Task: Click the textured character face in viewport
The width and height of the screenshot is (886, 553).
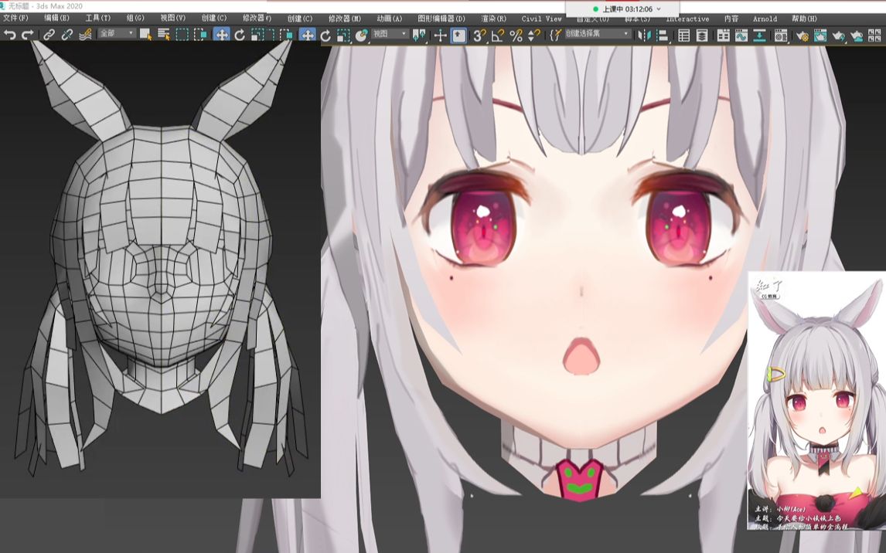Action: pos(582,271)
